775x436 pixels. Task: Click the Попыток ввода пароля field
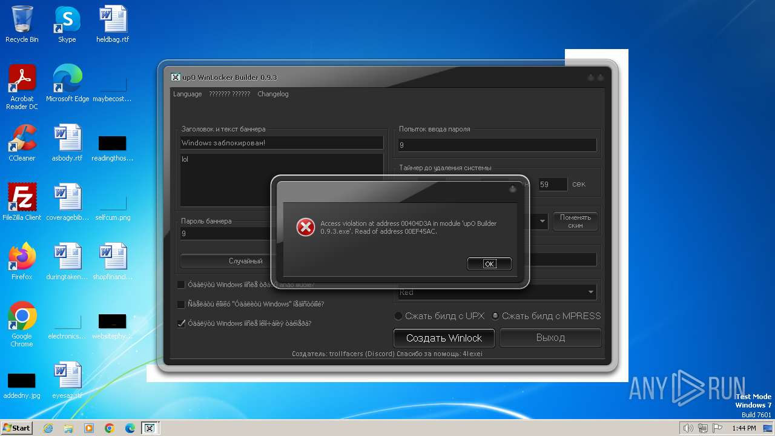pyautogui.click(x=497, y=145)
